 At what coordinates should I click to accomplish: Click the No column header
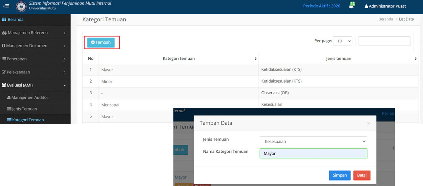click(x=91, y=59)
